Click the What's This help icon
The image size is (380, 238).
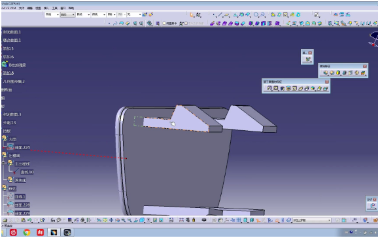(x=43, y=220)
